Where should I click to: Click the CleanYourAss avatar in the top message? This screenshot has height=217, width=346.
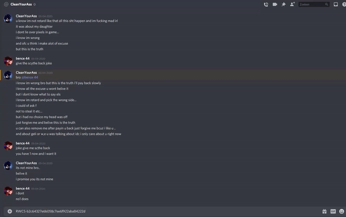[8, 18]
